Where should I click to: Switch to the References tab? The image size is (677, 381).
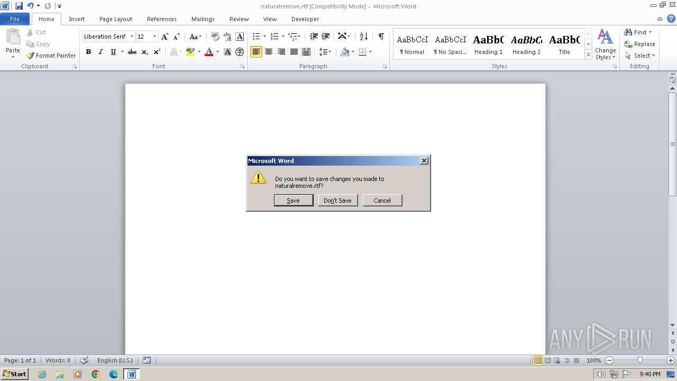click(x=162, y=19)
